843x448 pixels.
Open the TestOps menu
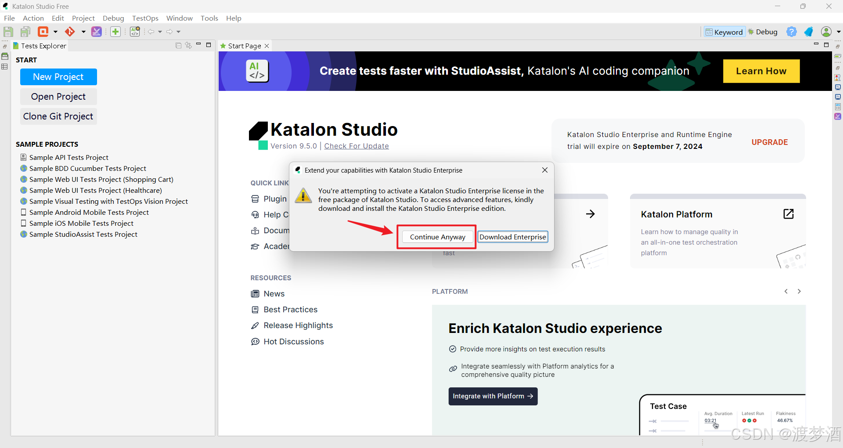[x=145, y=18]
